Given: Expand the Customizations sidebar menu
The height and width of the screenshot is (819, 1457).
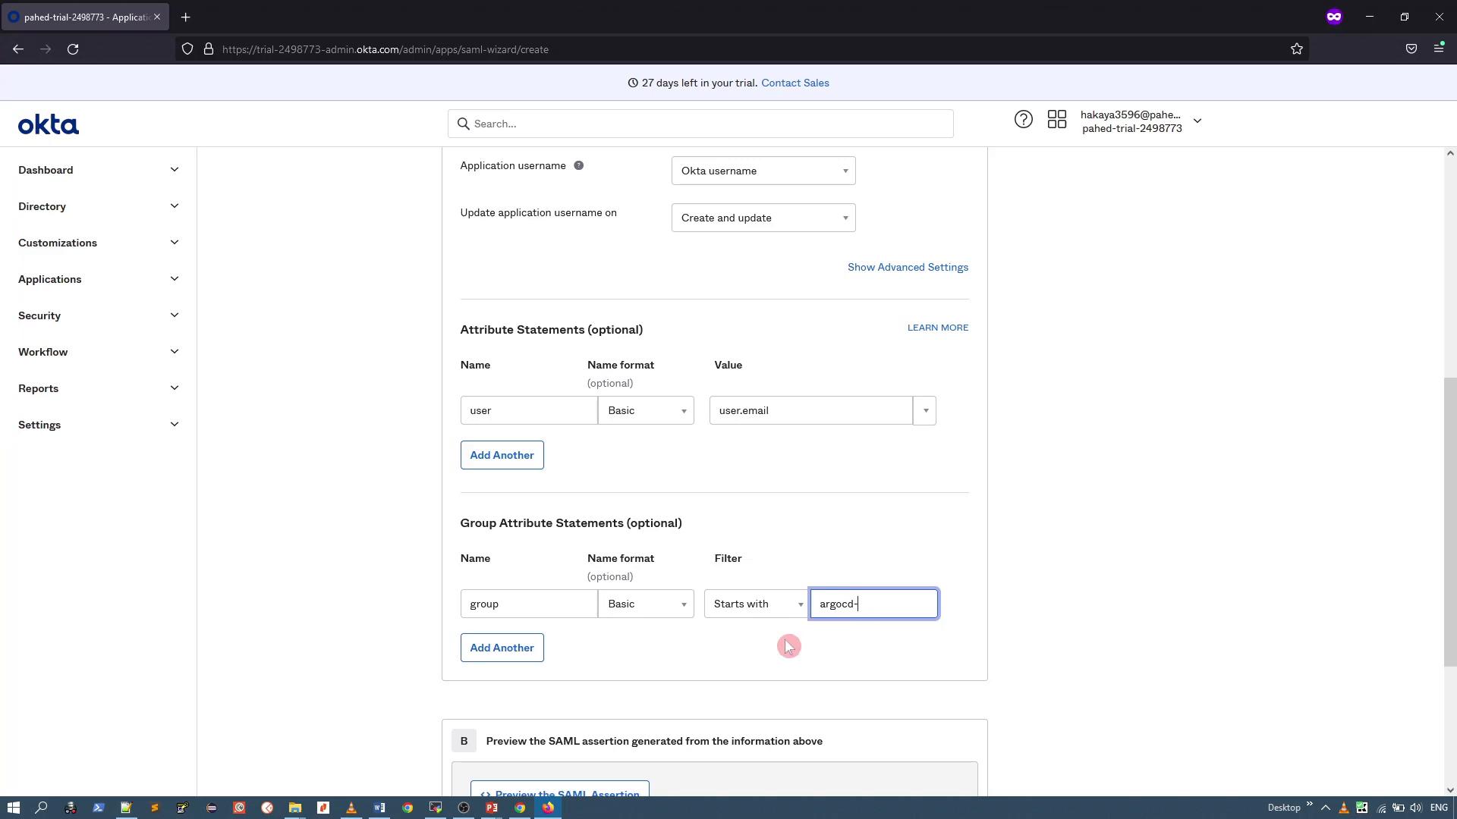Looking at the screenshot, I should coord(99,243).
